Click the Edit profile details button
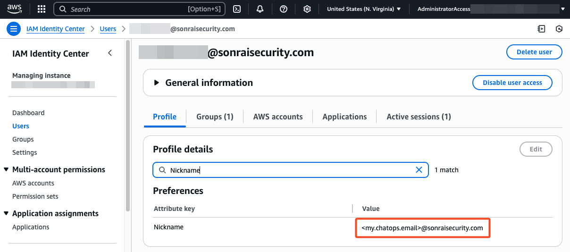Screen dimensions: 570x252 (536, 149)
